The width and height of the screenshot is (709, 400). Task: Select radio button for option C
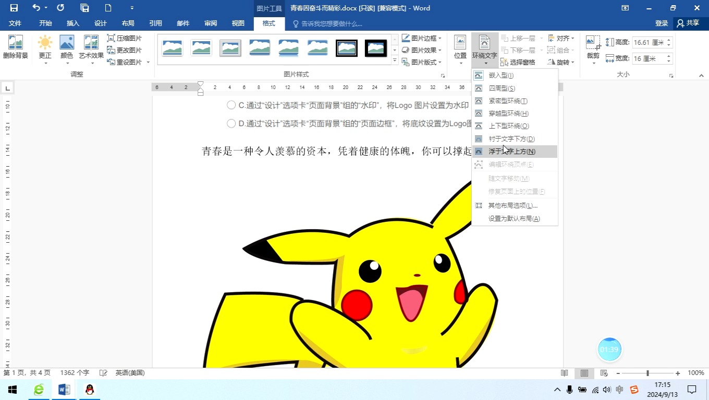[231, 105]
